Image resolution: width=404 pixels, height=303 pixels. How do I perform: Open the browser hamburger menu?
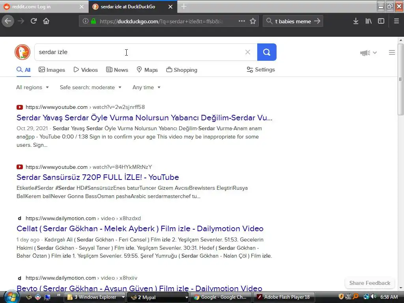[x=396, y=21]
